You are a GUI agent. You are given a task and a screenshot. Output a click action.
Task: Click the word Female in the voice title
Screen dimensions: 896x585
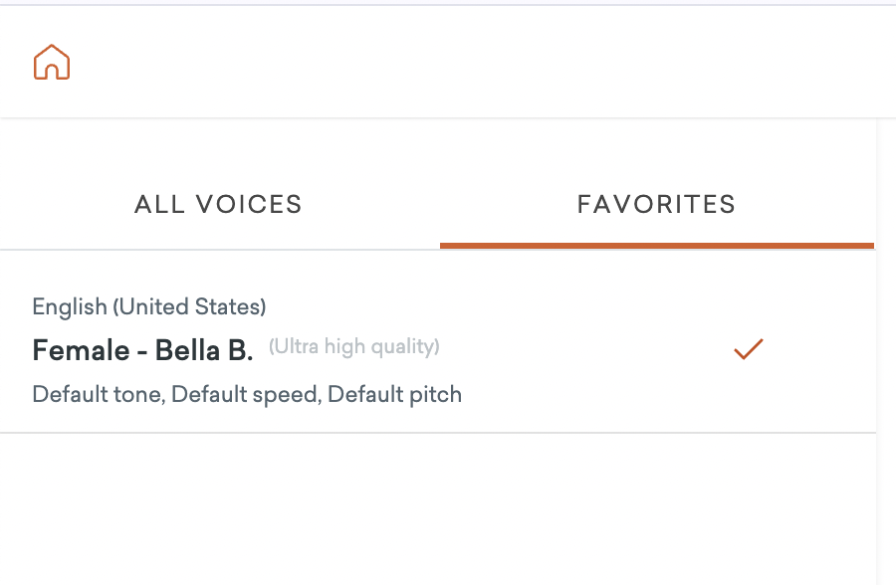pyautogui.click(x=82, y=350)
